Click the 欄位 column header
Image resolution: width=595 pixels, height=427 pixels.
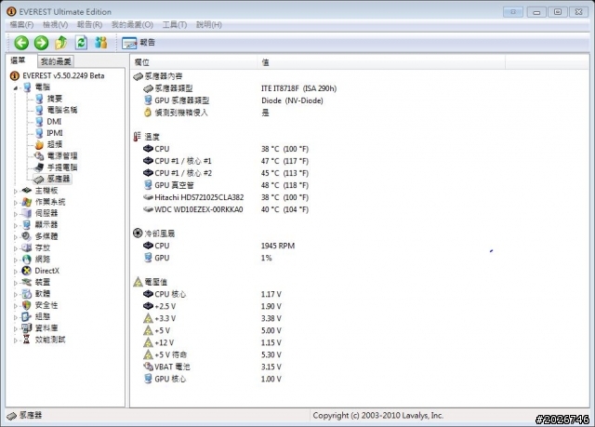194,62
